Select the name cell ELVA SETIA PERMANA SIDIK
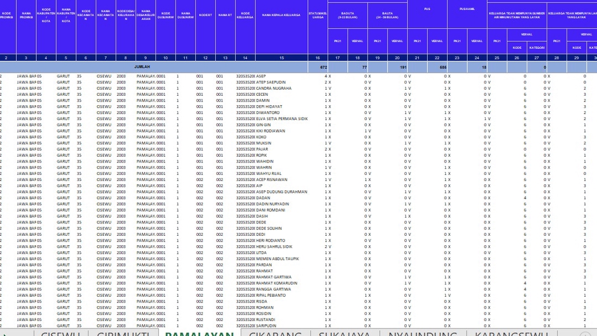 point(282,119)
